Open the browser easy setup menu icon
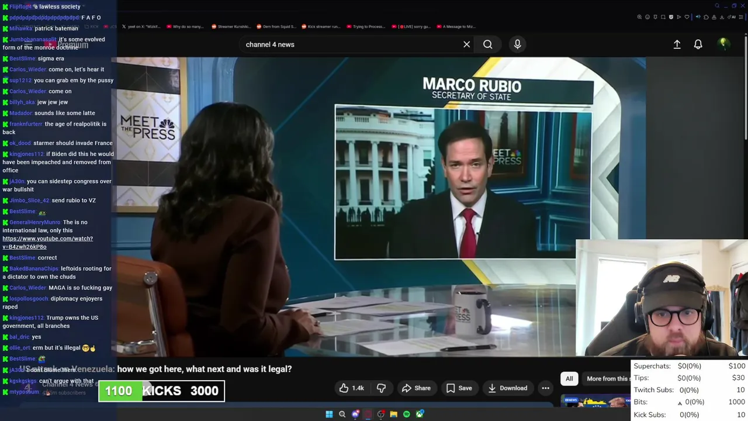The width and height of the screenshot is (748, 421). tap(741, 17)
